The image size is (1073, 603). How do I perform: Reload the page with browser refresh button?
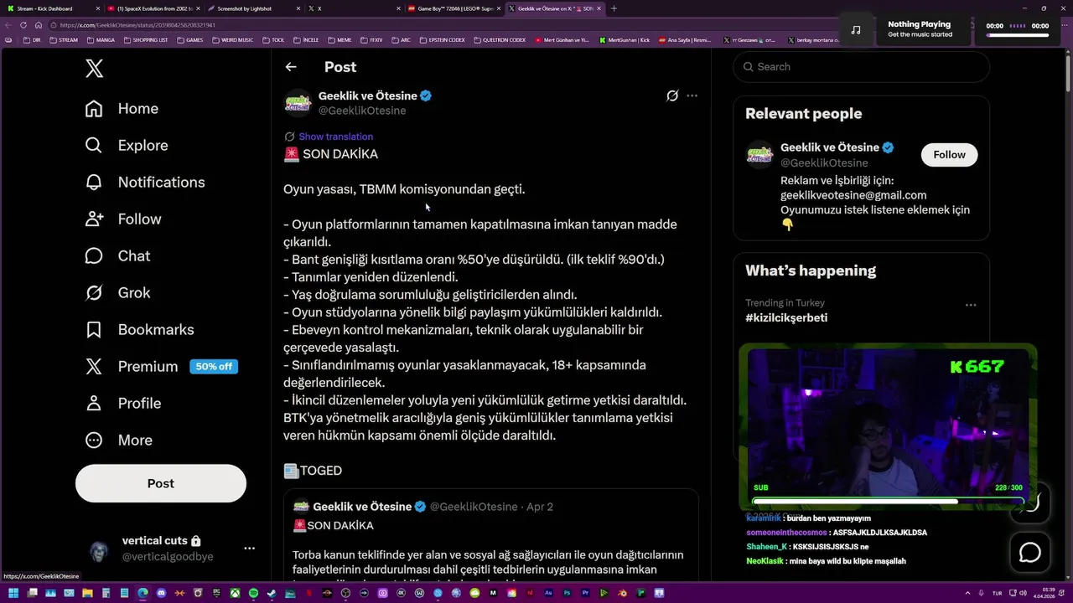point(23,25)
